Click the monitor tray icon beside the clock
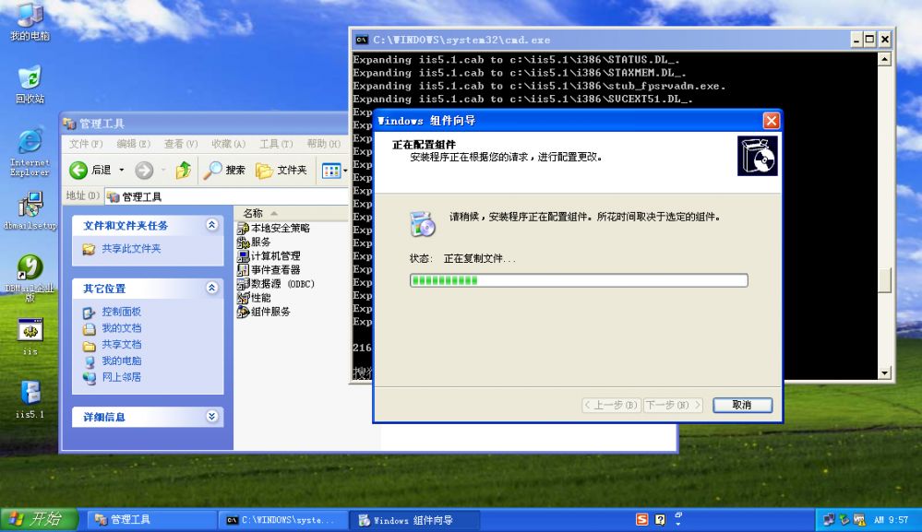This screenshot has height=532, width=922. pyautogui.click(x=859, y=520)
